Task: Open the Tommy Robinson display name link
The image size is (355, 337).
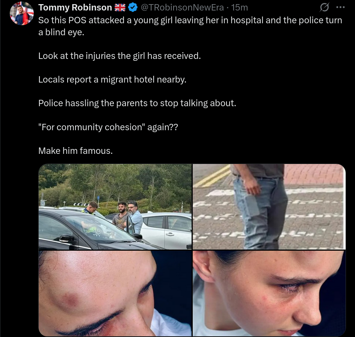Action: tap(75, 8)
